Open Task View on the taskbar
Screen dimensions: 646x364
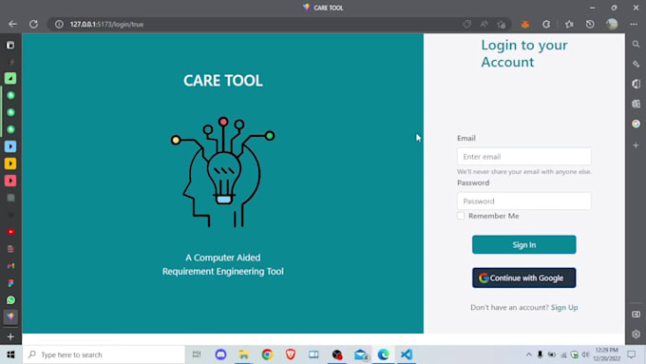pos(197,354)
